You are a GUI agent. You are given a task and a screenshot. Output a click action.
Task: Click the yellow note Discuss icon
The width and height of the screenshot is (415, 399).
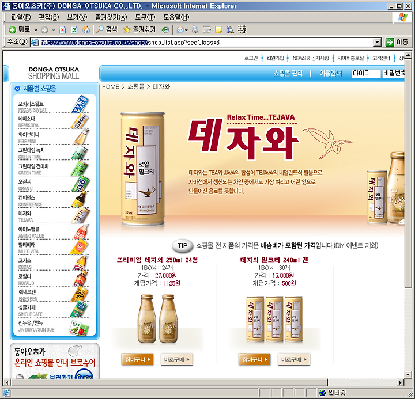pyautogui.click(x=218, y=29)
